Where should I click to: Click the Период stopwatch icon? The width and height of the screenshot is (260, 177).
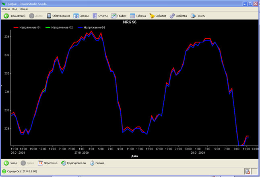(92, 163)
